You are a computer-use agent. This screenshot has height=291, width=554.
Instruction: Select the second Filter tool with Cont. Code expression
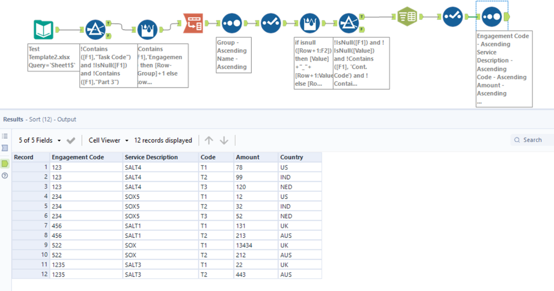coord(349,23)
